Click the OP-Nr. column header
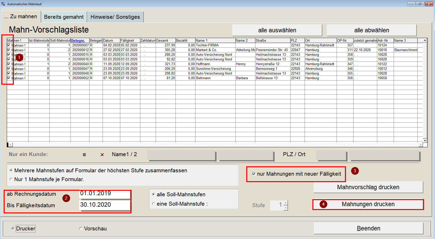This screenshot has height=239, width=435. pyautogui.click(x=345, y=40)
